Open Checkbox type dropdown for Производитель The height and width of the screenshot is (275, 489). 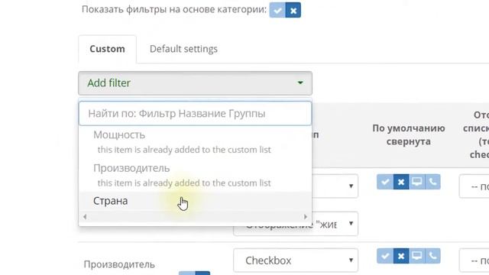(296, 260)
